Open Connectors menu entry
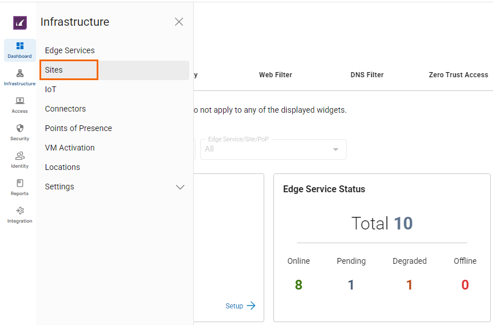 [65, 109]
